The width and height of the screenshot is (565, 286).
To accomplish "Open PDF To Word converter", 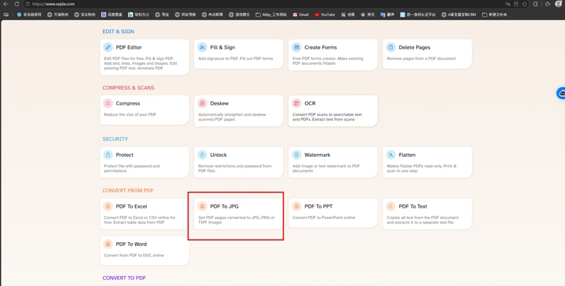I will [x=145, y=251].
